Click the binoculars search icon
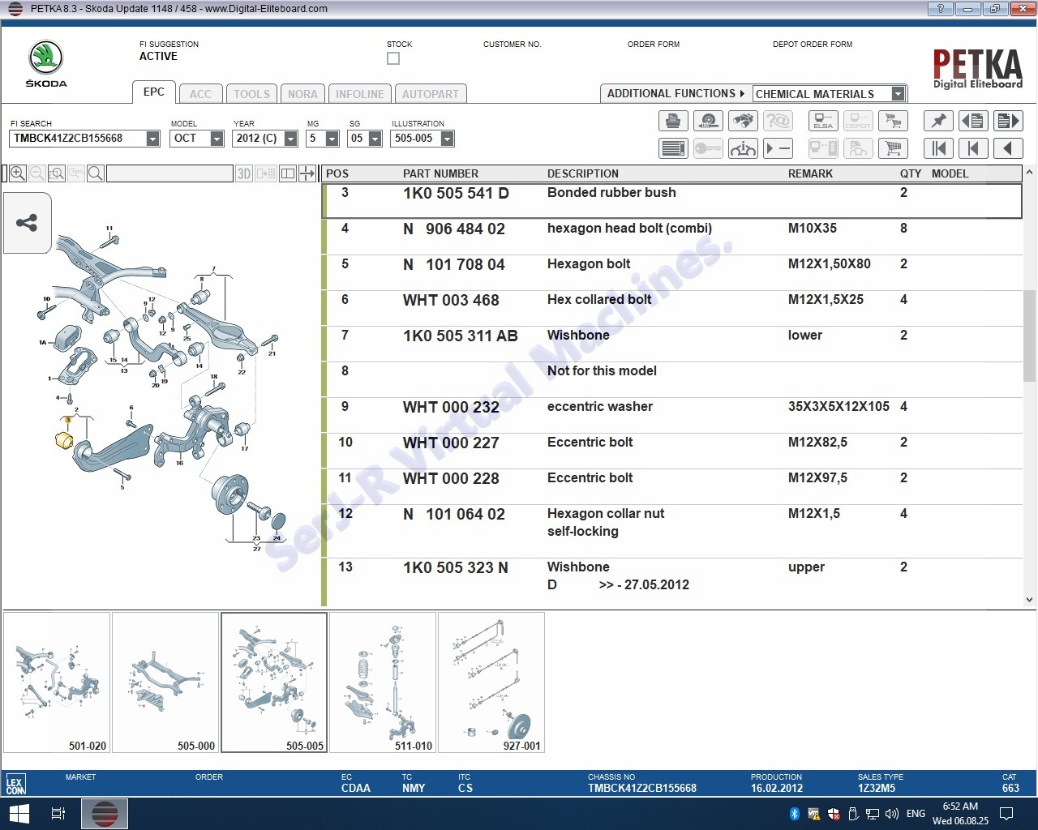 tap(743, 122)
